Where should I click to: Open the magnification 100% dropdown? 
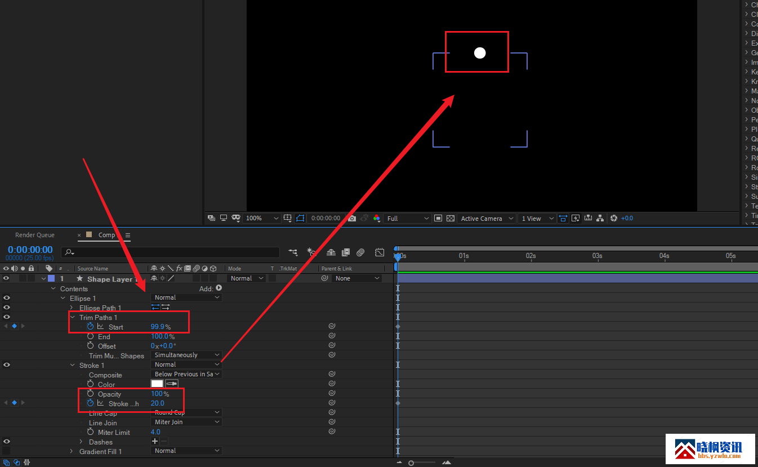click(x=262, y=218)
